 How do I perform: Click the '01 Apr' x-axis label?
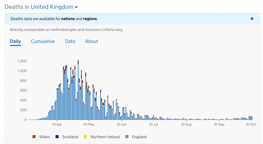coord(57,124)
